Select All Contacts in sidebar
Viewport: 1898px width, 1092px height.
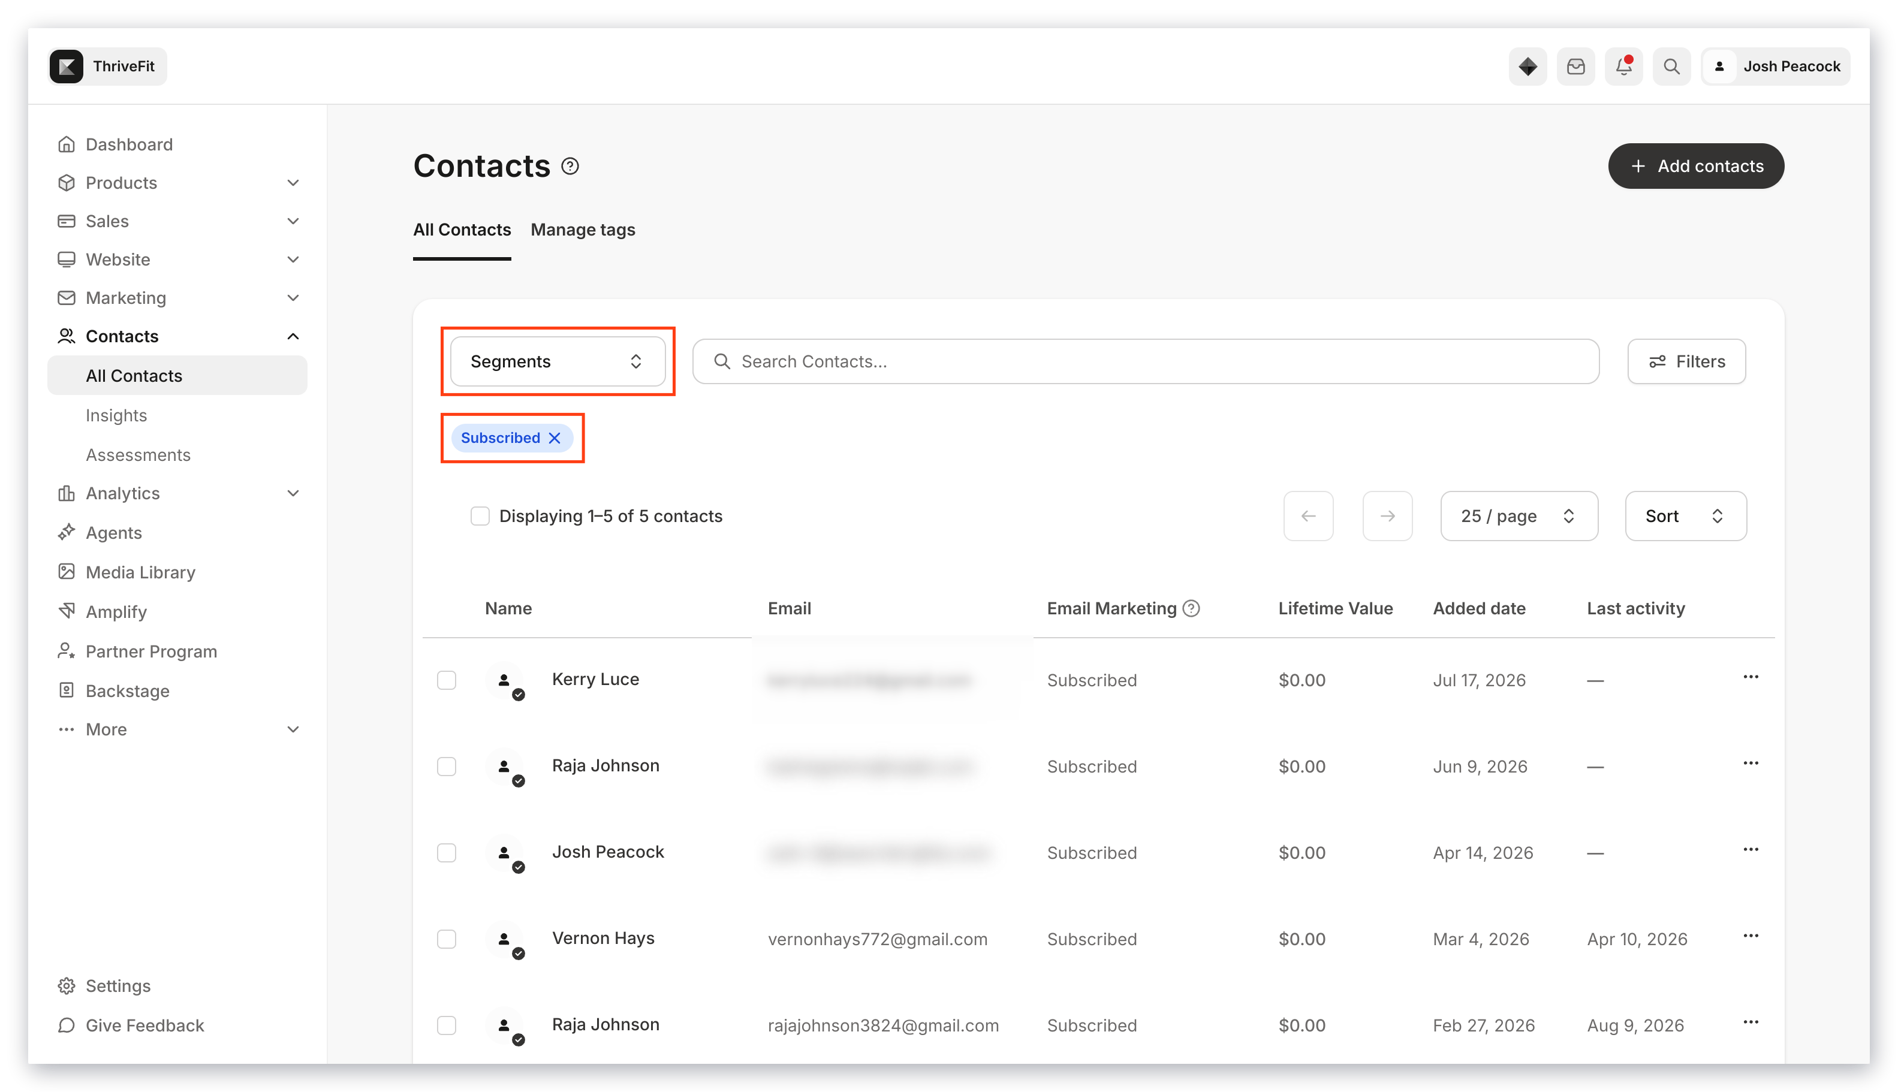coord(177,376)
